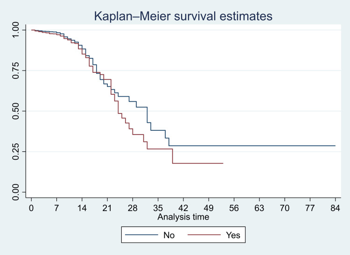Click the 0.75 y-axis label
The image size is (350, 255).
click(15, 71)
